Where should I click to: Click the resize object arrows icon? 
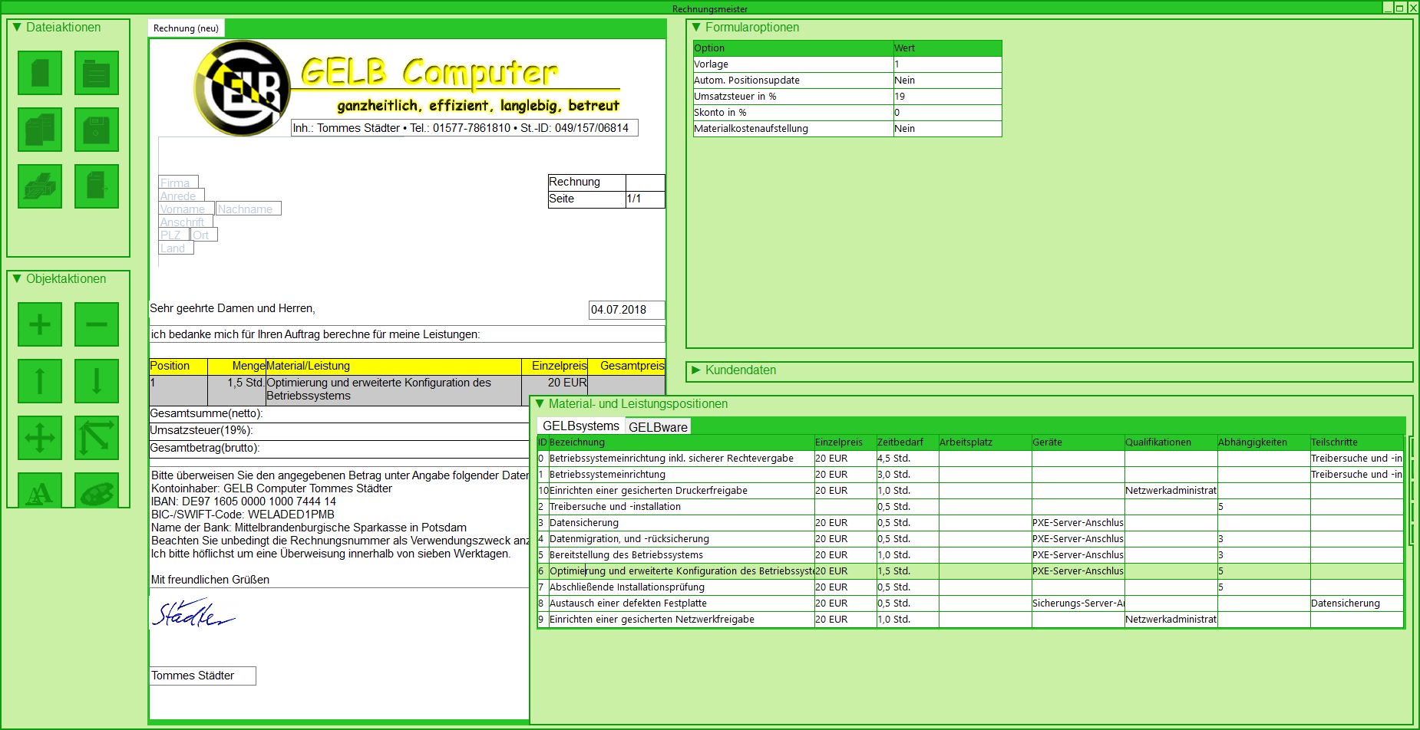pyautogui.click(x=97, y=438)
